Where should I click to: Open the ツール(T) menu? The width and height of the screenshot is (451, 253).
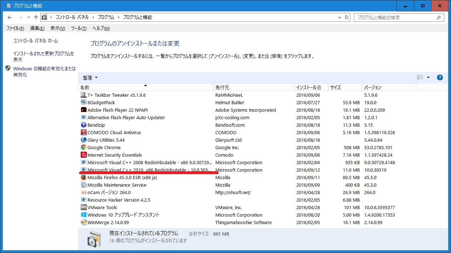click(79, 29)
